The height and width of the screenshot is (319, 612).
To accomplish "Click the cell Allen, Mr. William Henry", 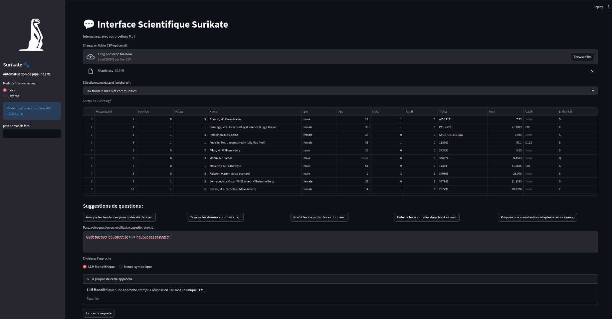I will 255,151.
